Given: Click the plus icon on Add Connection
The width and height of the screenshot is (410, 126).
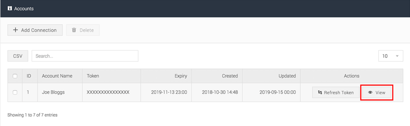Looking at the screenshot, I should (15, 30).
